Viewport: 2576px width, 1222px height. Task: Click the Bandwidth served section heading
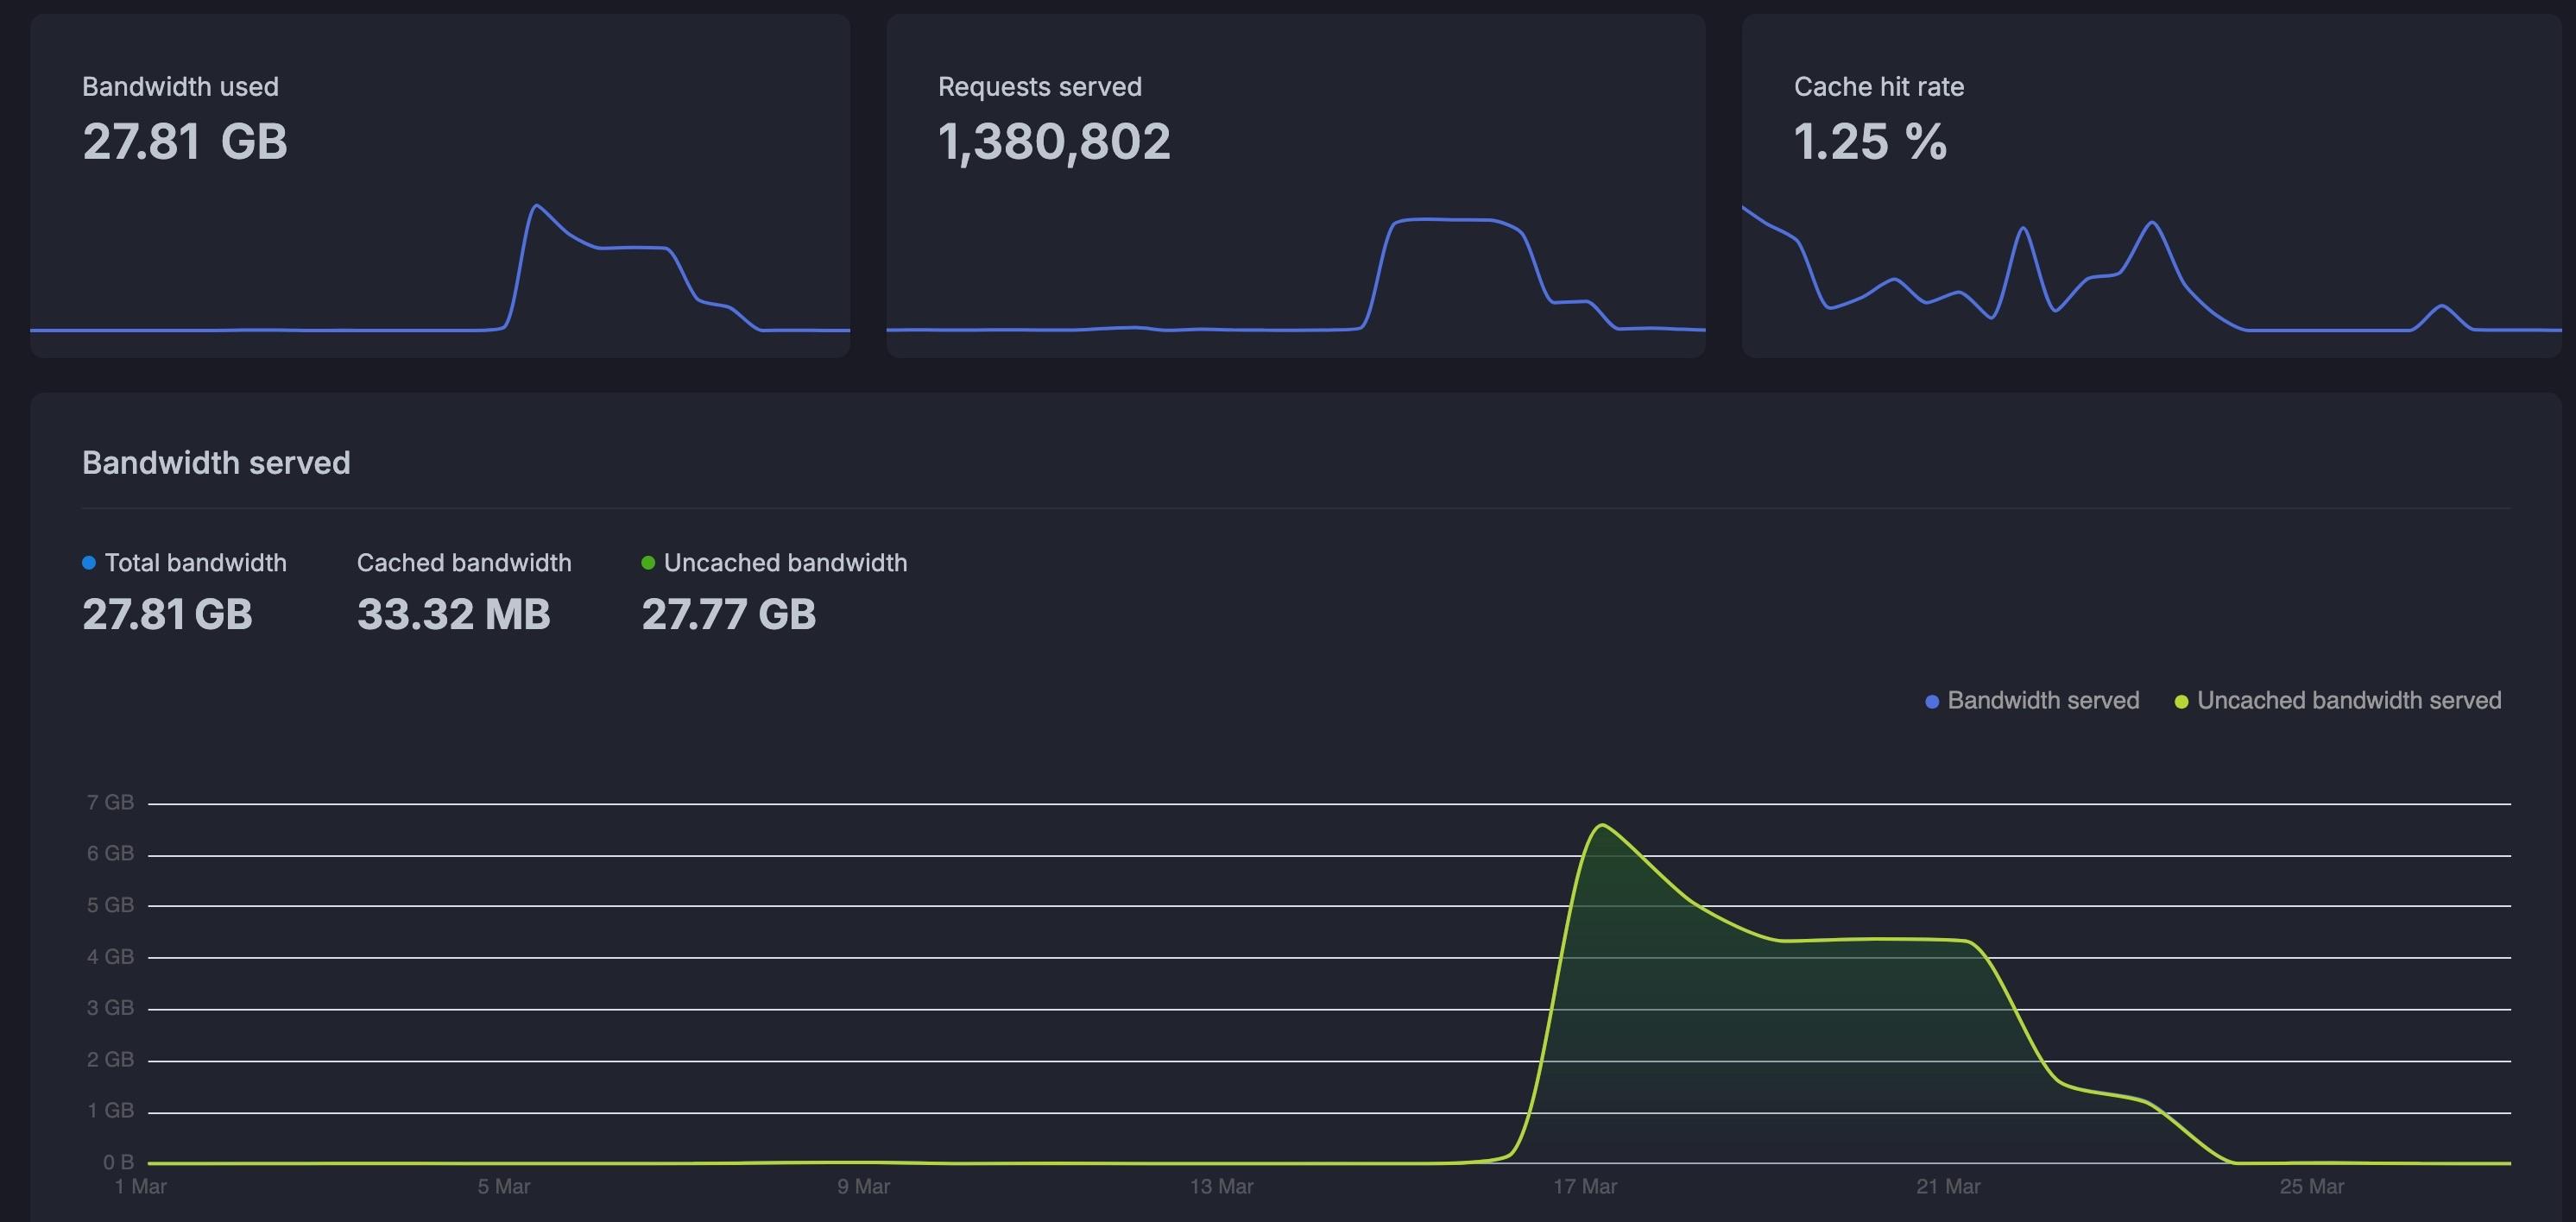click(216, 463)
